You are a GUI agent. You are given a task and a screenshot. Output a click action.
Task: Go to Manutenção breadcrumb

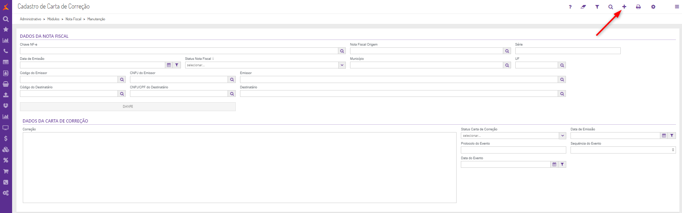tap(96, 19)
